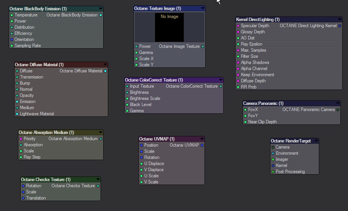Click the U Displace input socket
Screen dimensions: 348x211
click(141, 164)
